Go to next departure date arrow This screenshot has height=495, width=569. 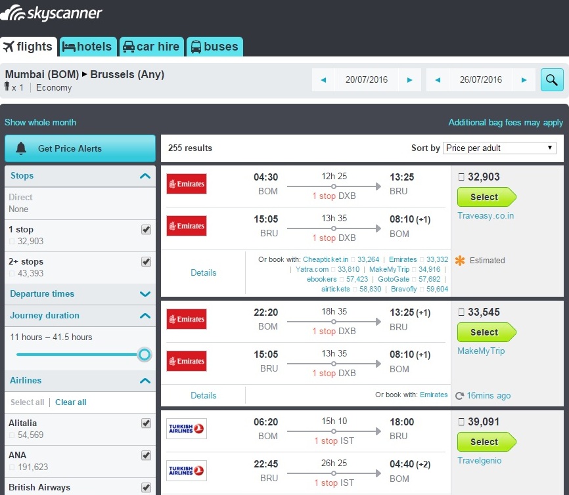tap(410, 80)
